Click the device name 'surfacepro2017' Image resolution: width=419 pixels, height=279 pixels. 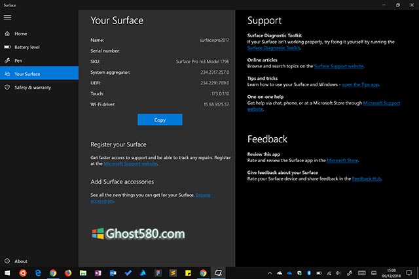click(214, 40)
